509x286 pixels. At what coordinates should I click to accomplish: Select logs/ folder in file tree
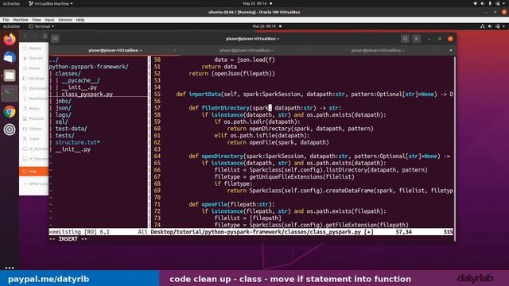(63, 114)
